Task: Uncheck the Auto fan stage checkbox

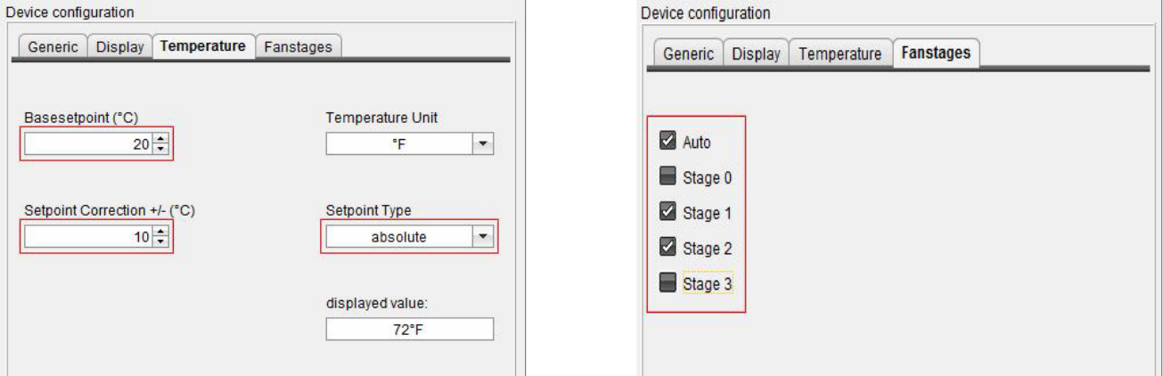Action: (667, 141)
